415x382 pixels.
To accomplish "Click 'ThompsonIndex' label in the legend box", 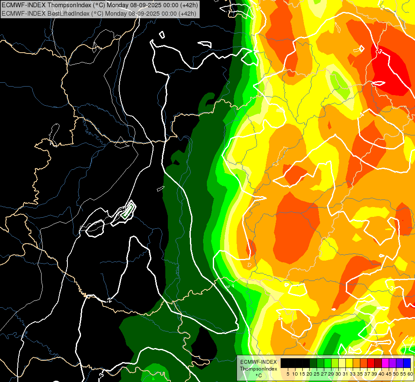I will point(258,369).
